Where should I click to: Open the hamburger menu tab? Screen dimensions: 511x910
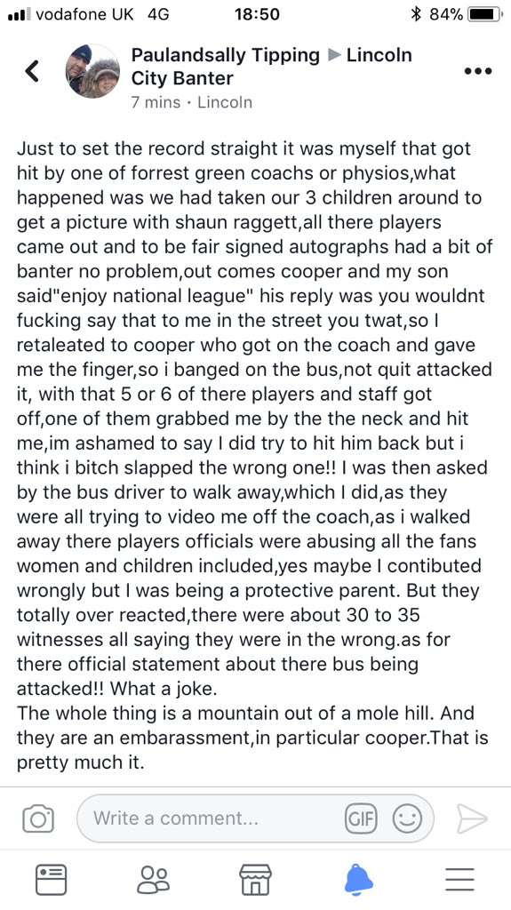(460, 879)
